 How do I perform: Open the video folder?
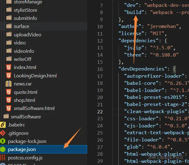20,43
